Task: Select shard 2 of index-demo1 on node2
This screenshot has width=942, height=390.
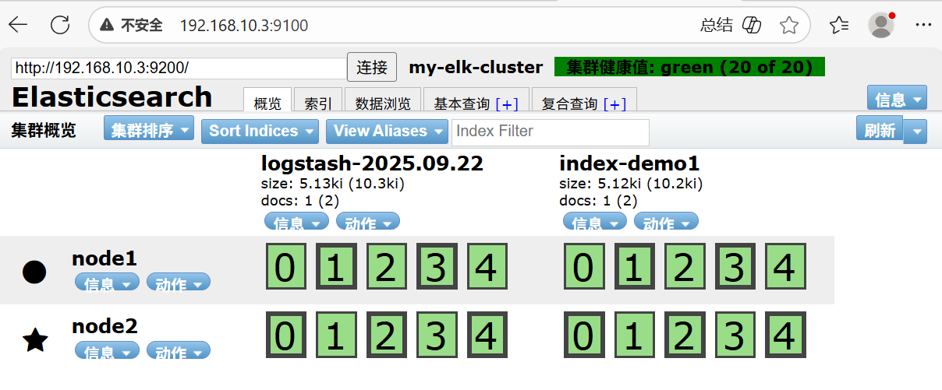Action: click(685, 336)
